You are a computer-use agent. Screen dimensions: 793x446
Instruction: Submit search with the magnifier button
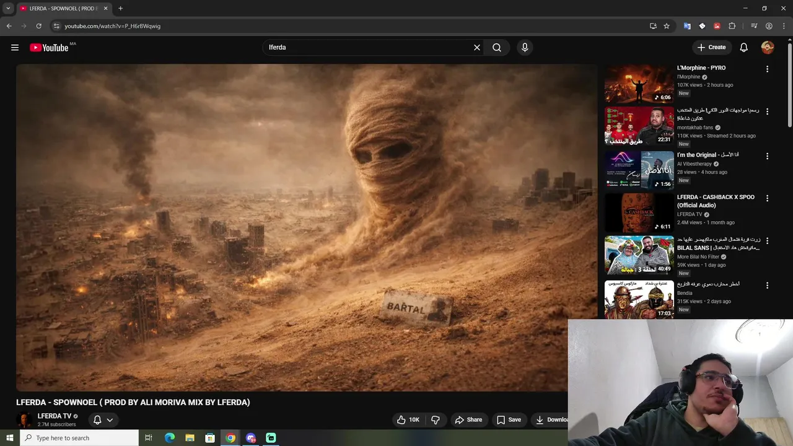click(x=497, y=47)
